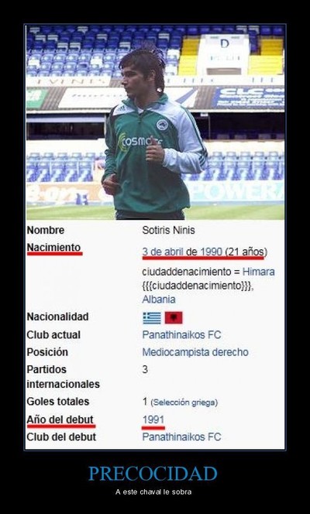
Task: Select the Sotiris Ninis name text
Action: [168, 230]
